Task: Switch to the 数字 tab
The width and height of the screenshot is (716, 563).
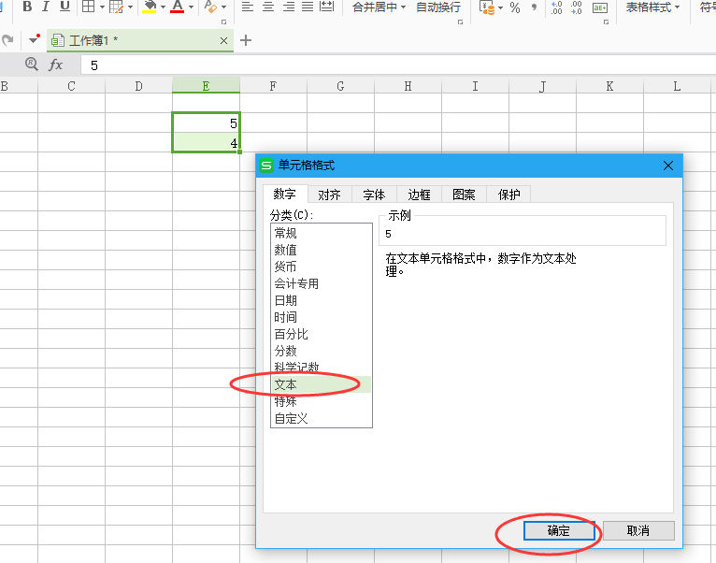Action: click(x=284, y=194)
